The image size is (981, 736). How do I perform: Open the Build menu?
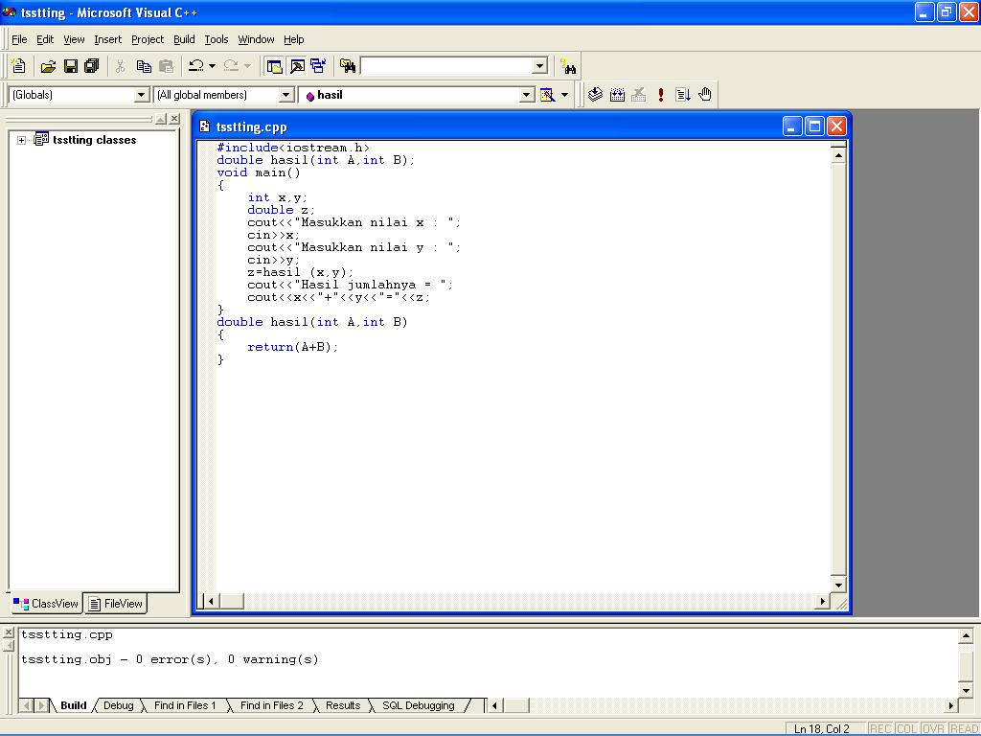click(184, 39)
